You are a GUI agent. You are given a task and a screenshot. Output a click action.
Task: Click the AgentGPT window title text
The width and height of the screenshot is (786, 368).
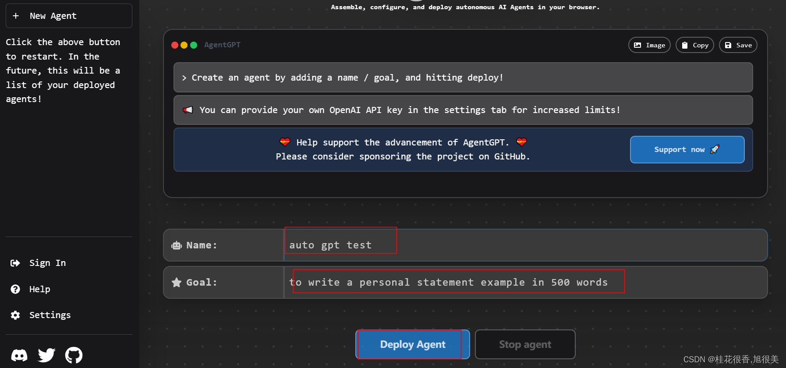pos(222,45)
